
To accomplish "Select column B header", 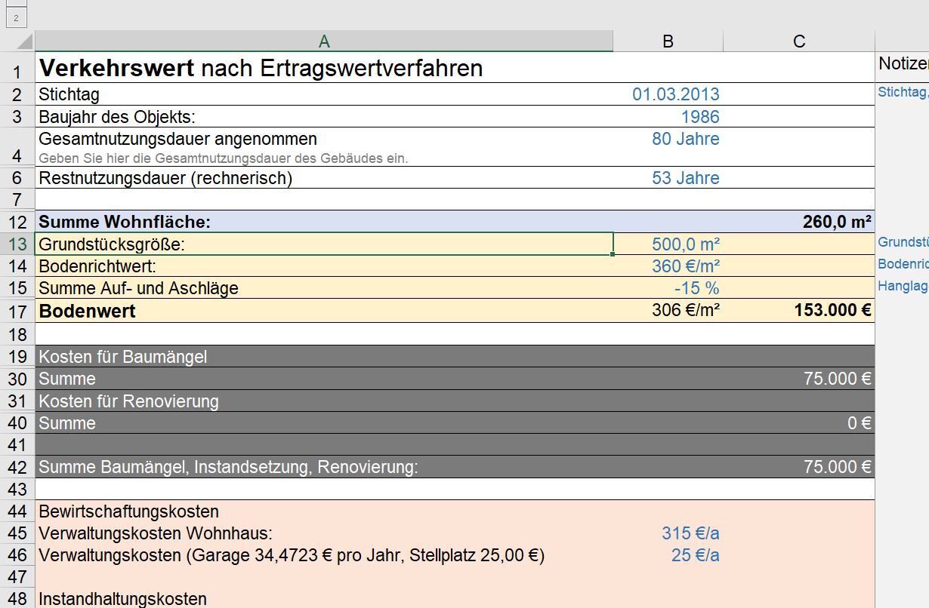I will tap(668, 41).
